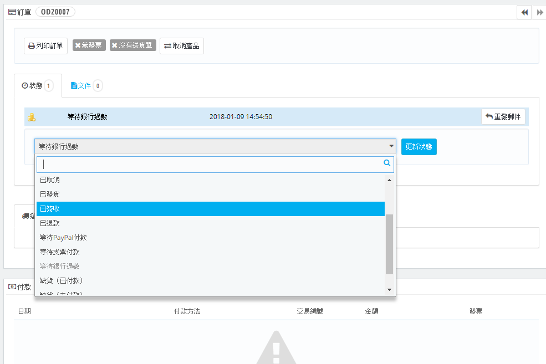Choose 已簽收 from the status list

tap(211, 209)
